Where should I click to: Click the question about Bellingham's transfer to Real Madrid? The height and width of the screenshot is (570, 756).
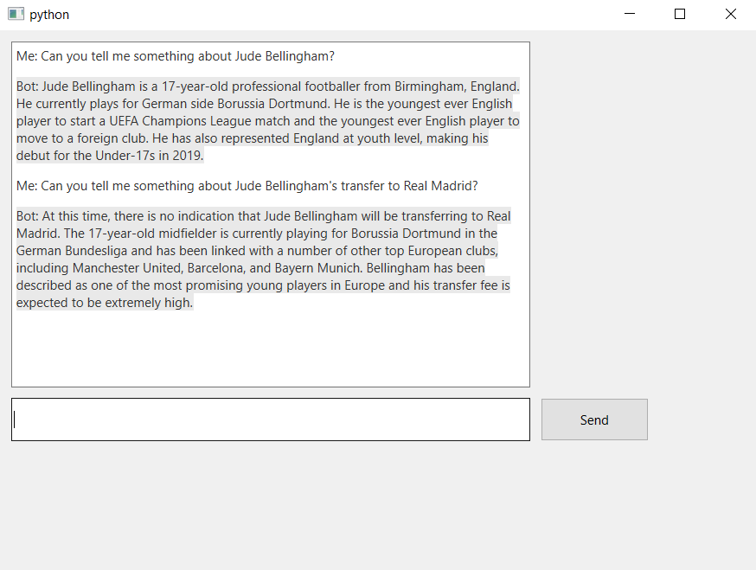(247, 186)
